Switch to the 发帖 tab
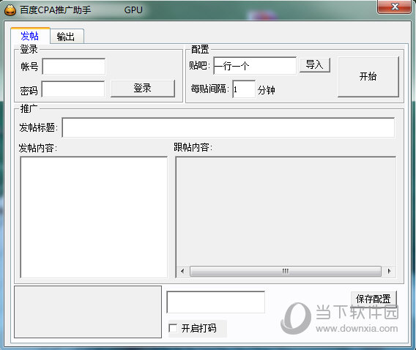This screenshot has width=416, height=350. (x=30, y=36)
